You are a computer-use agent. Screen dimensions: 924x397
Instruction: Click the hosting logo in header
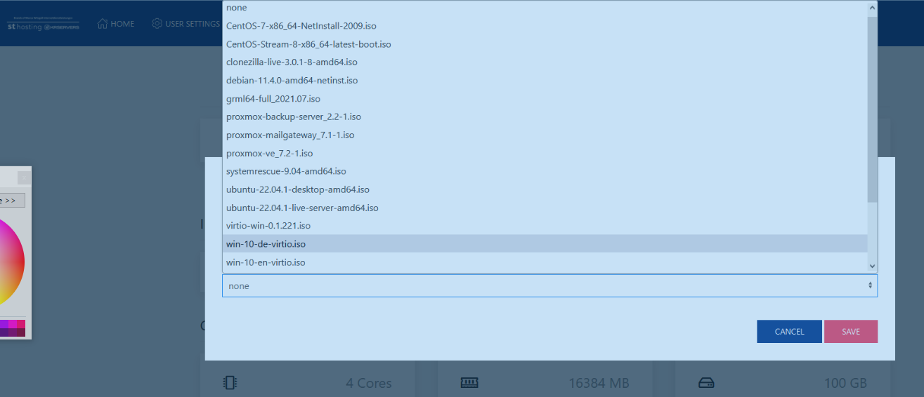[x=43, y=25]
